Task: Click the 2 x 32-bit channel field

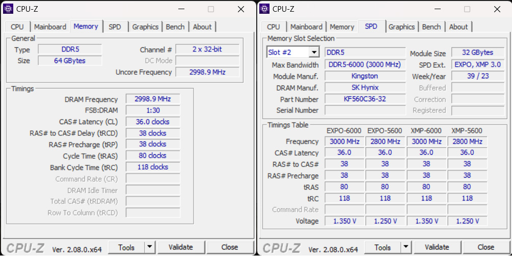Action: tap(207, 49)
